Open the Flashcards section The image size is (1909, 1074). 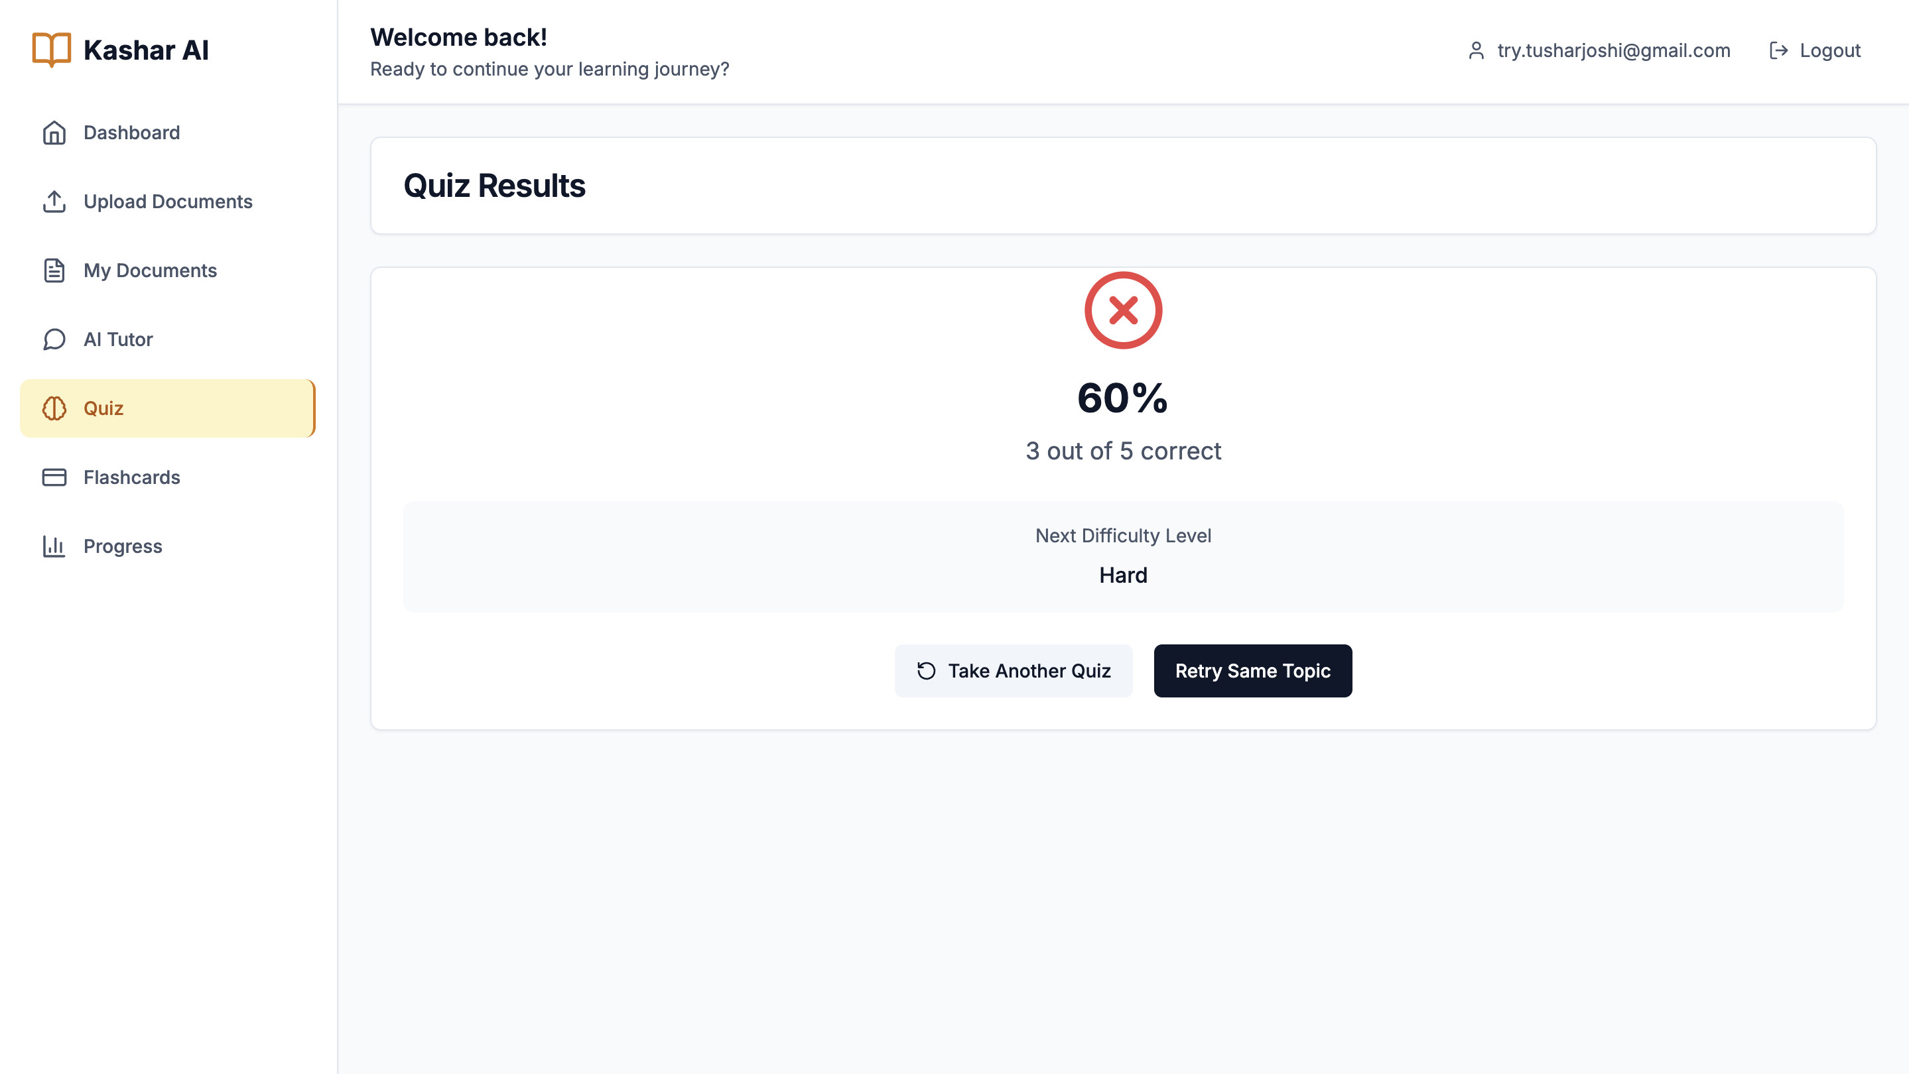click(x=167, y=477)
